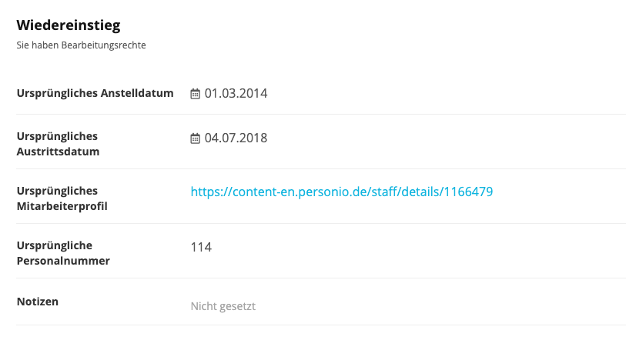Select the 'Ursprüngliches Mitarbeiterprofil' label
Screen dimensions: 626x340
pos(62,198)
